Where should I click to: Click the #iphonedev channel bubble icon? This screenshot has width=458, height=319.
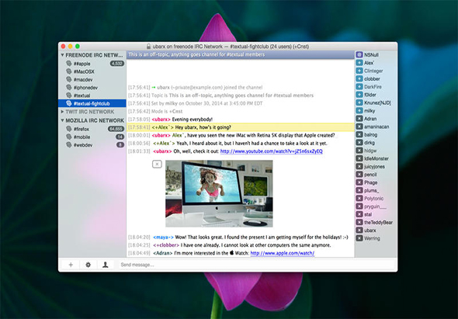[x=69, y=88]
